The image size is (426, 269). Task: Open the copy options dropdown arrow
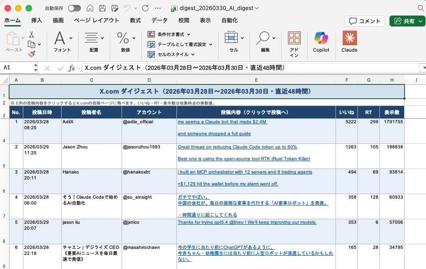(x=39, y=44)
